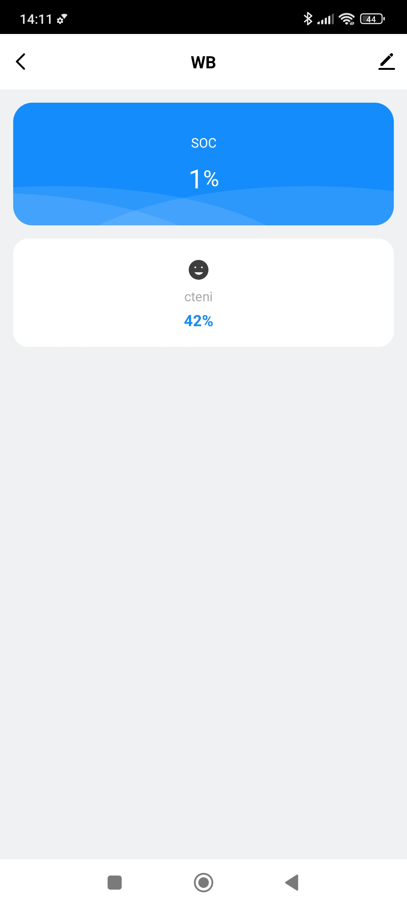This screenshot has width=407, height=906.
Task: Tap the smiley face icon above cteni
Action: (199, 270)
